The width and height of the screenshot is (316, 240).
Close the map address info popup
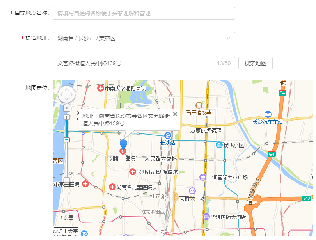pyautogui.click(x=175, y=114)
